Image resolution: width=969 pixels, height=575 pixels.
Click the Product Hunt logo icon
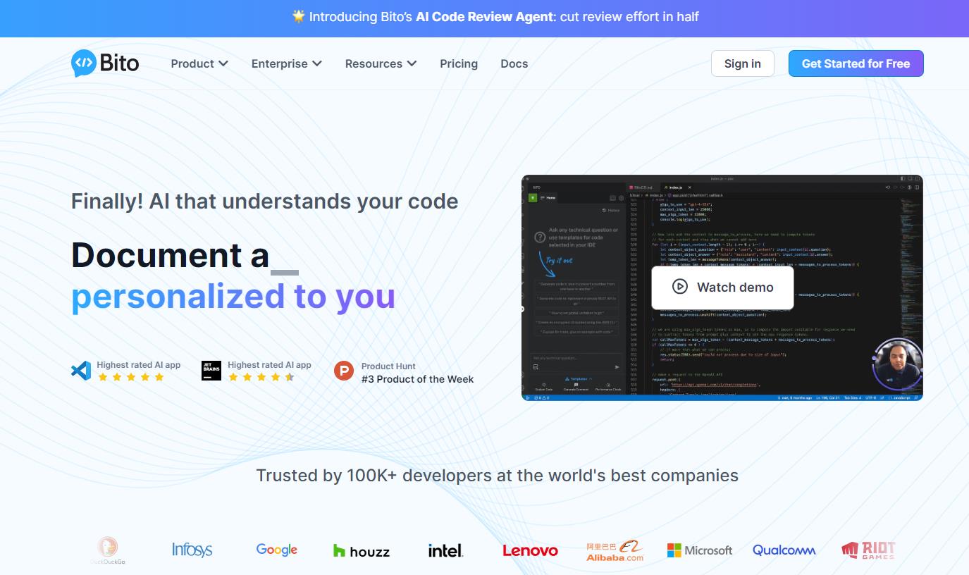coord(344,371)
